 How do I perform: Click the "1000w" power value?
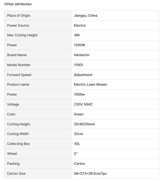pos(80,95)
